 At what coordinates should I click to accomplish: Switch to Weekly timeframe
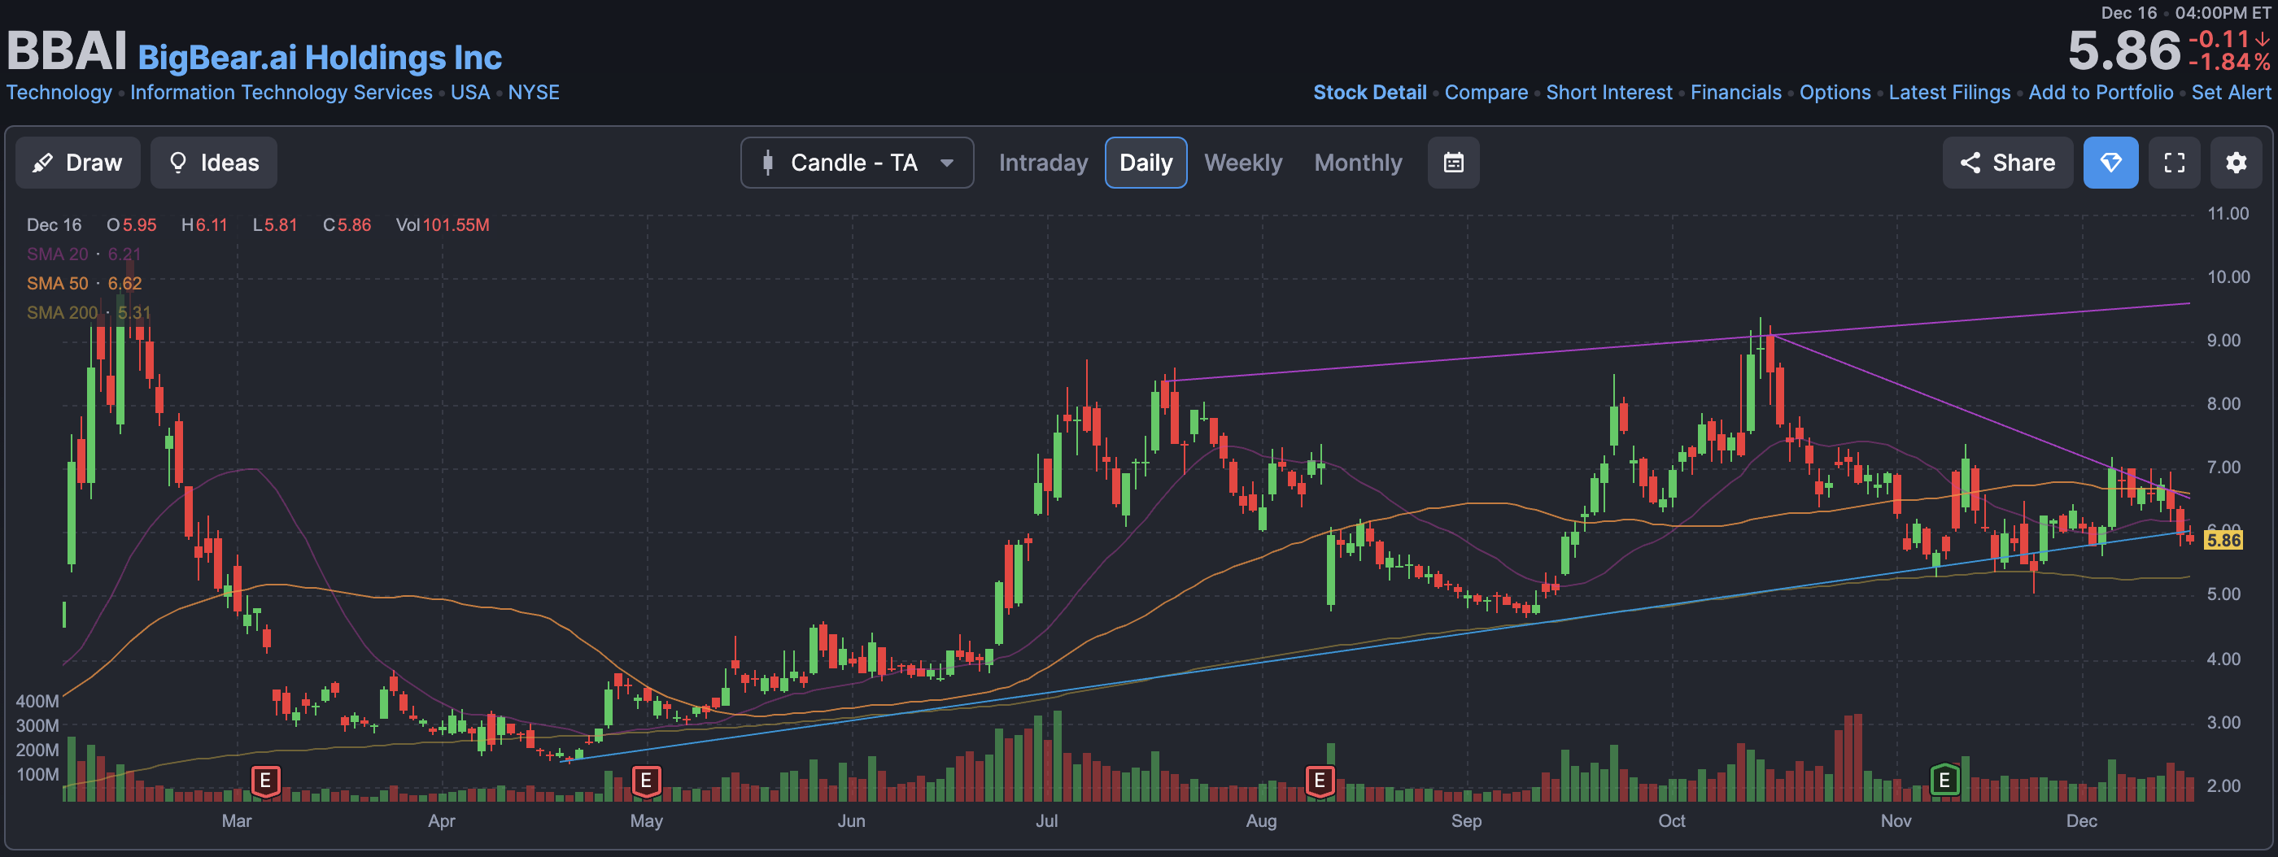(x=1242, y=163)
